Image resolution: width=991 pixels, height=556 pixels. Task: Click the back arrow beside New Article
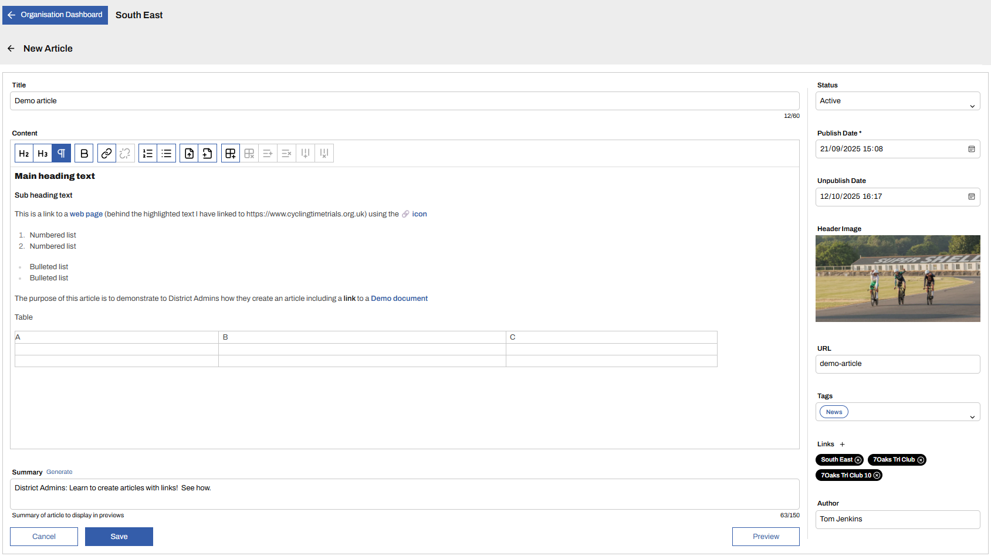tap(11, 49)
